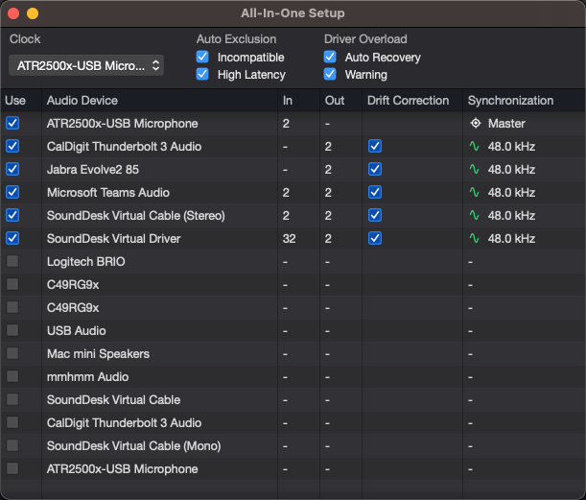Uncheck the High Latency checkbox
This screenshot has width=586, height=500.
point(202,75)
